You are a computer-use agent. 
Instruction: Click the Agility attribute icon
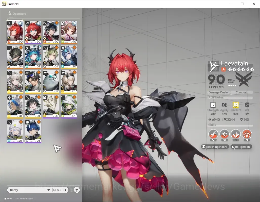tap(224, 105)
